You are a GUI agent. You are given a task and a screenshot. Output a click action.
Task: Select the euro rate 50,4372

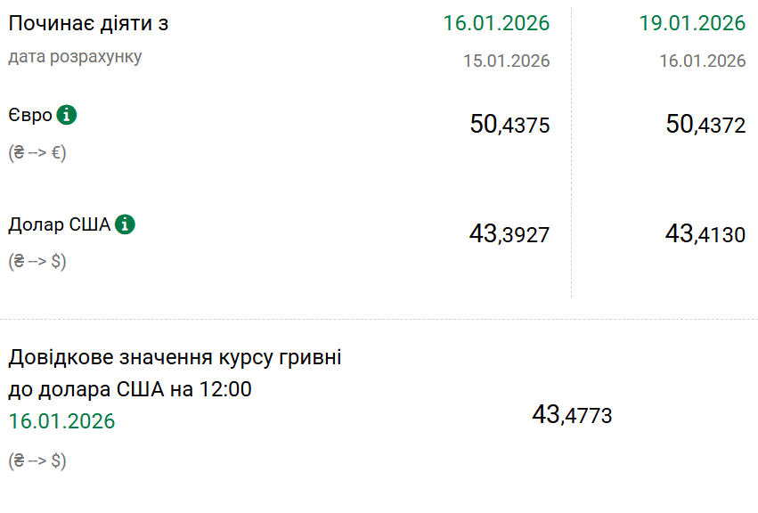pyautogui.click(x=705, y=125)
